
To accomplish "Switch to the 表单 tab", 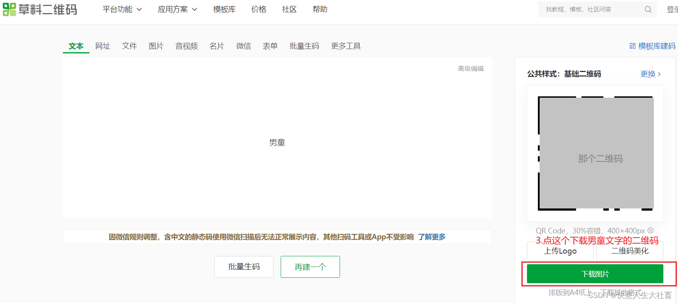I will (x=270, y=46).
